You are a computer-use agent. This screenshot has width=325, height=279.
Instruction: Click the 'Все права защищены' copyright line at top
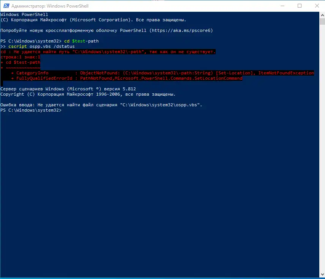(x=93, y=20)
